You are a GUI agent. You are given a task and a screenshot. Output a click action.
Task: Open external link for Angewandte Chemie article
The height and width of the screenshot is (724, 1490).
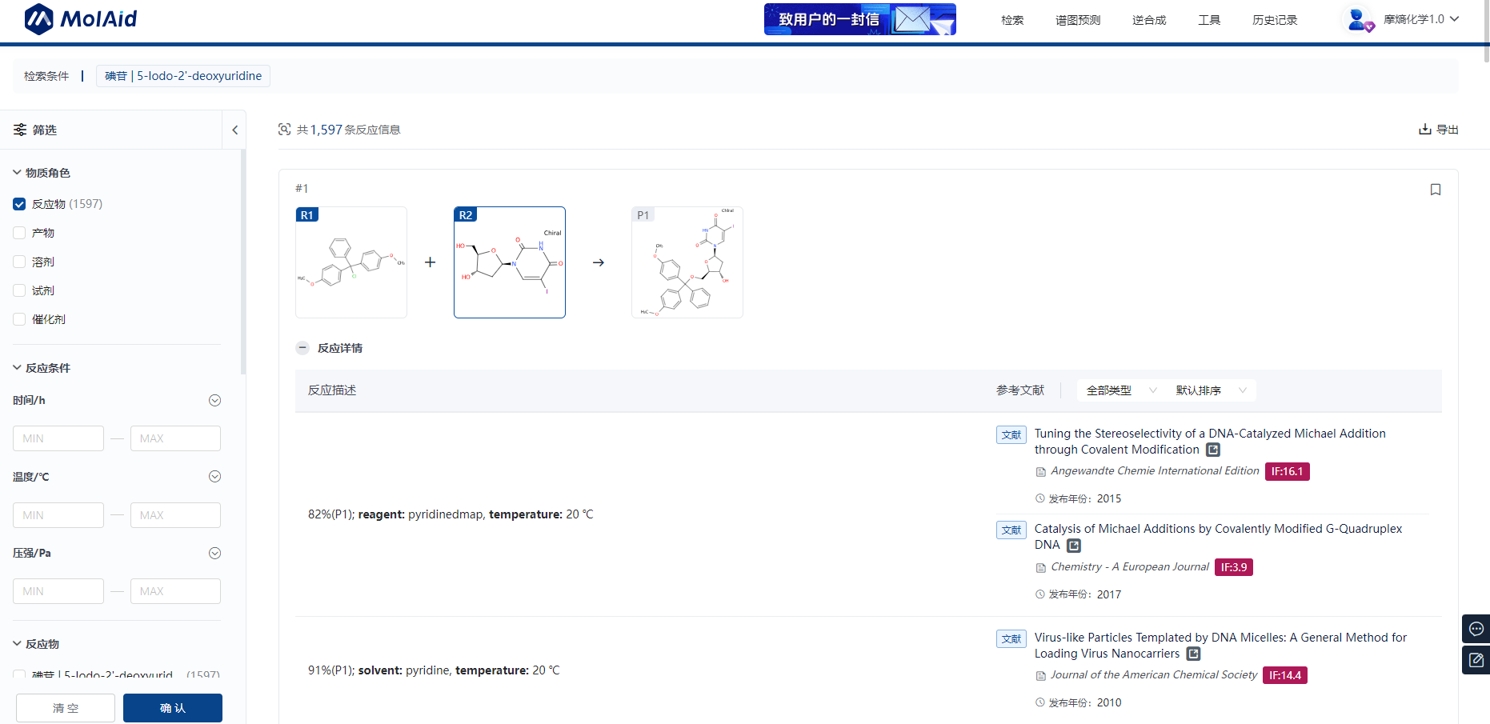(x=1213, y=450)
